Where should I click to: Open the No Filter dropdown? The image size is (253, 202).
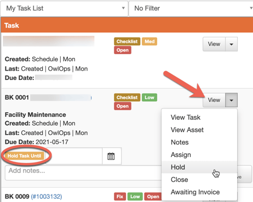(192, 8)
